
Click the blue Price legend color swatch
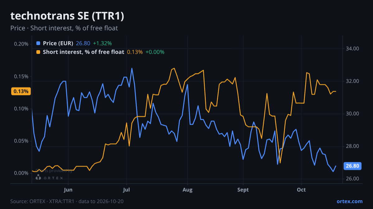tap(38, 43)
